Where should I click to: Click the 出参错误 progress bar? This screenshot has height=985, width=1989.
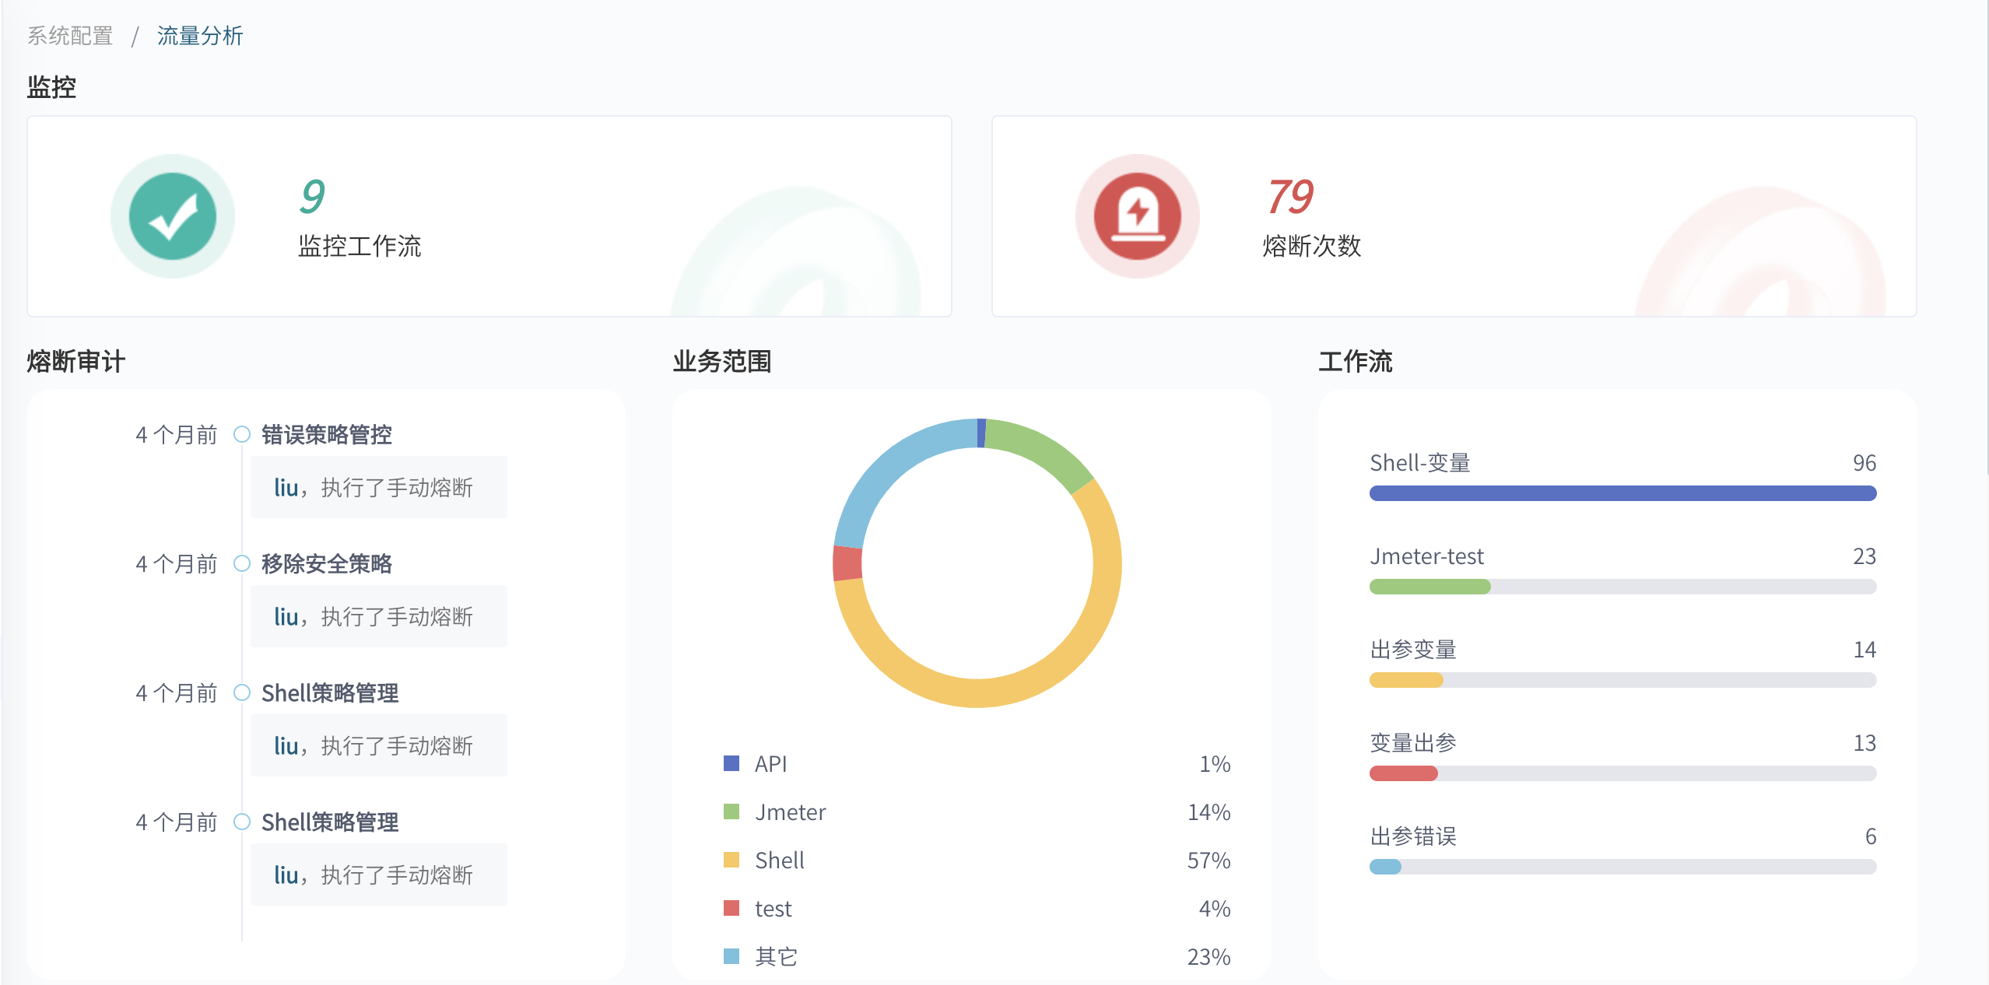(1622, 867)
